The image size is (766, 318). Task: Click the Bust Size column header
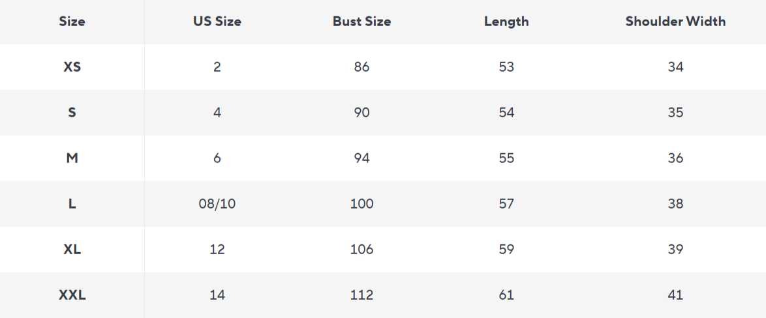pyautogui.click(x=361, y=22)
